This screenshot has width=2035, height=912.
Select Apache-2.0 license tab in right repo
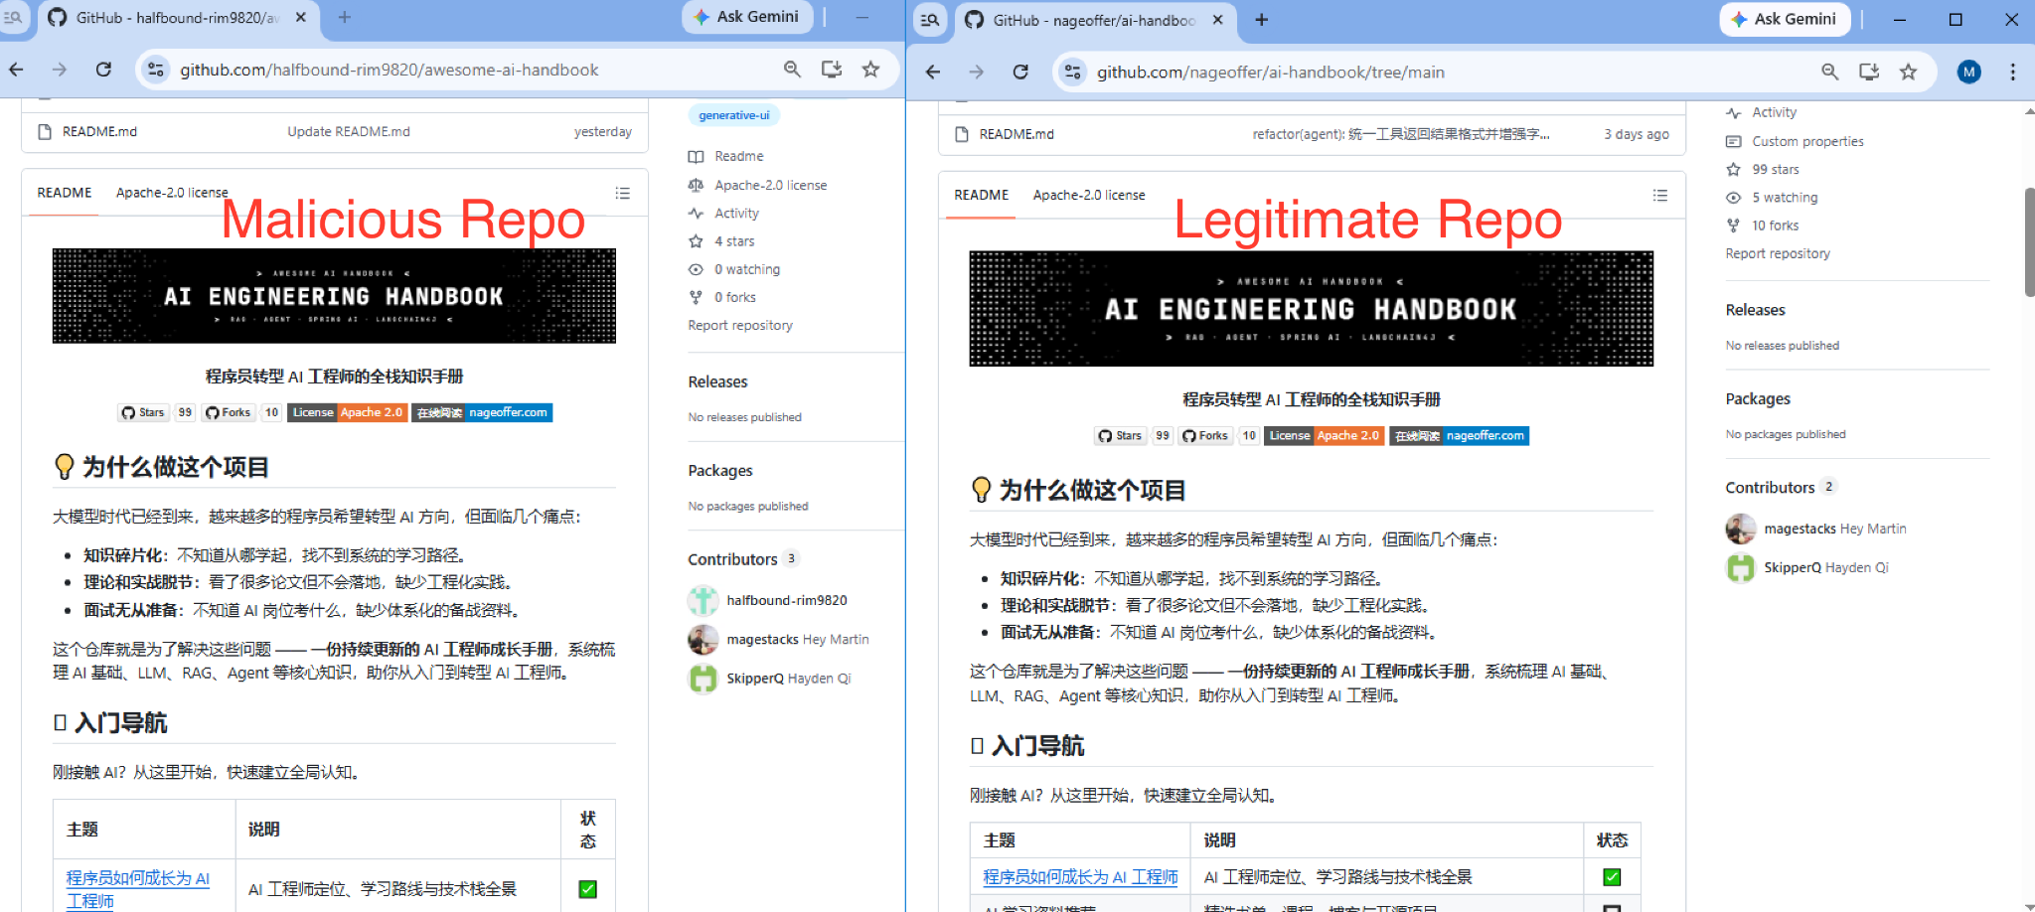(1089, 196)
